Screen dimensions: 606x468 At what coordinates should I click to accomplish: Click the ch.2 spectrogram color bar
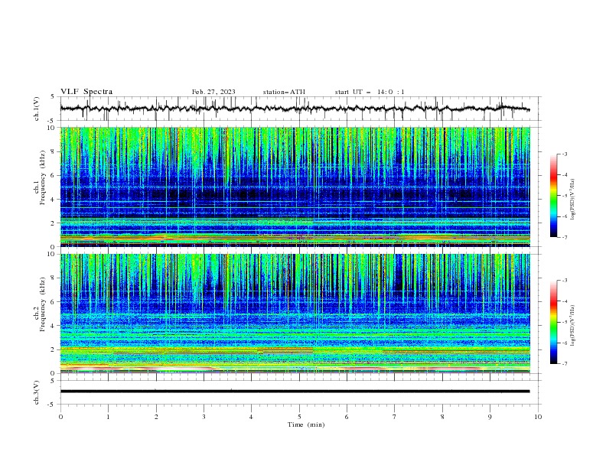(553, 322)
